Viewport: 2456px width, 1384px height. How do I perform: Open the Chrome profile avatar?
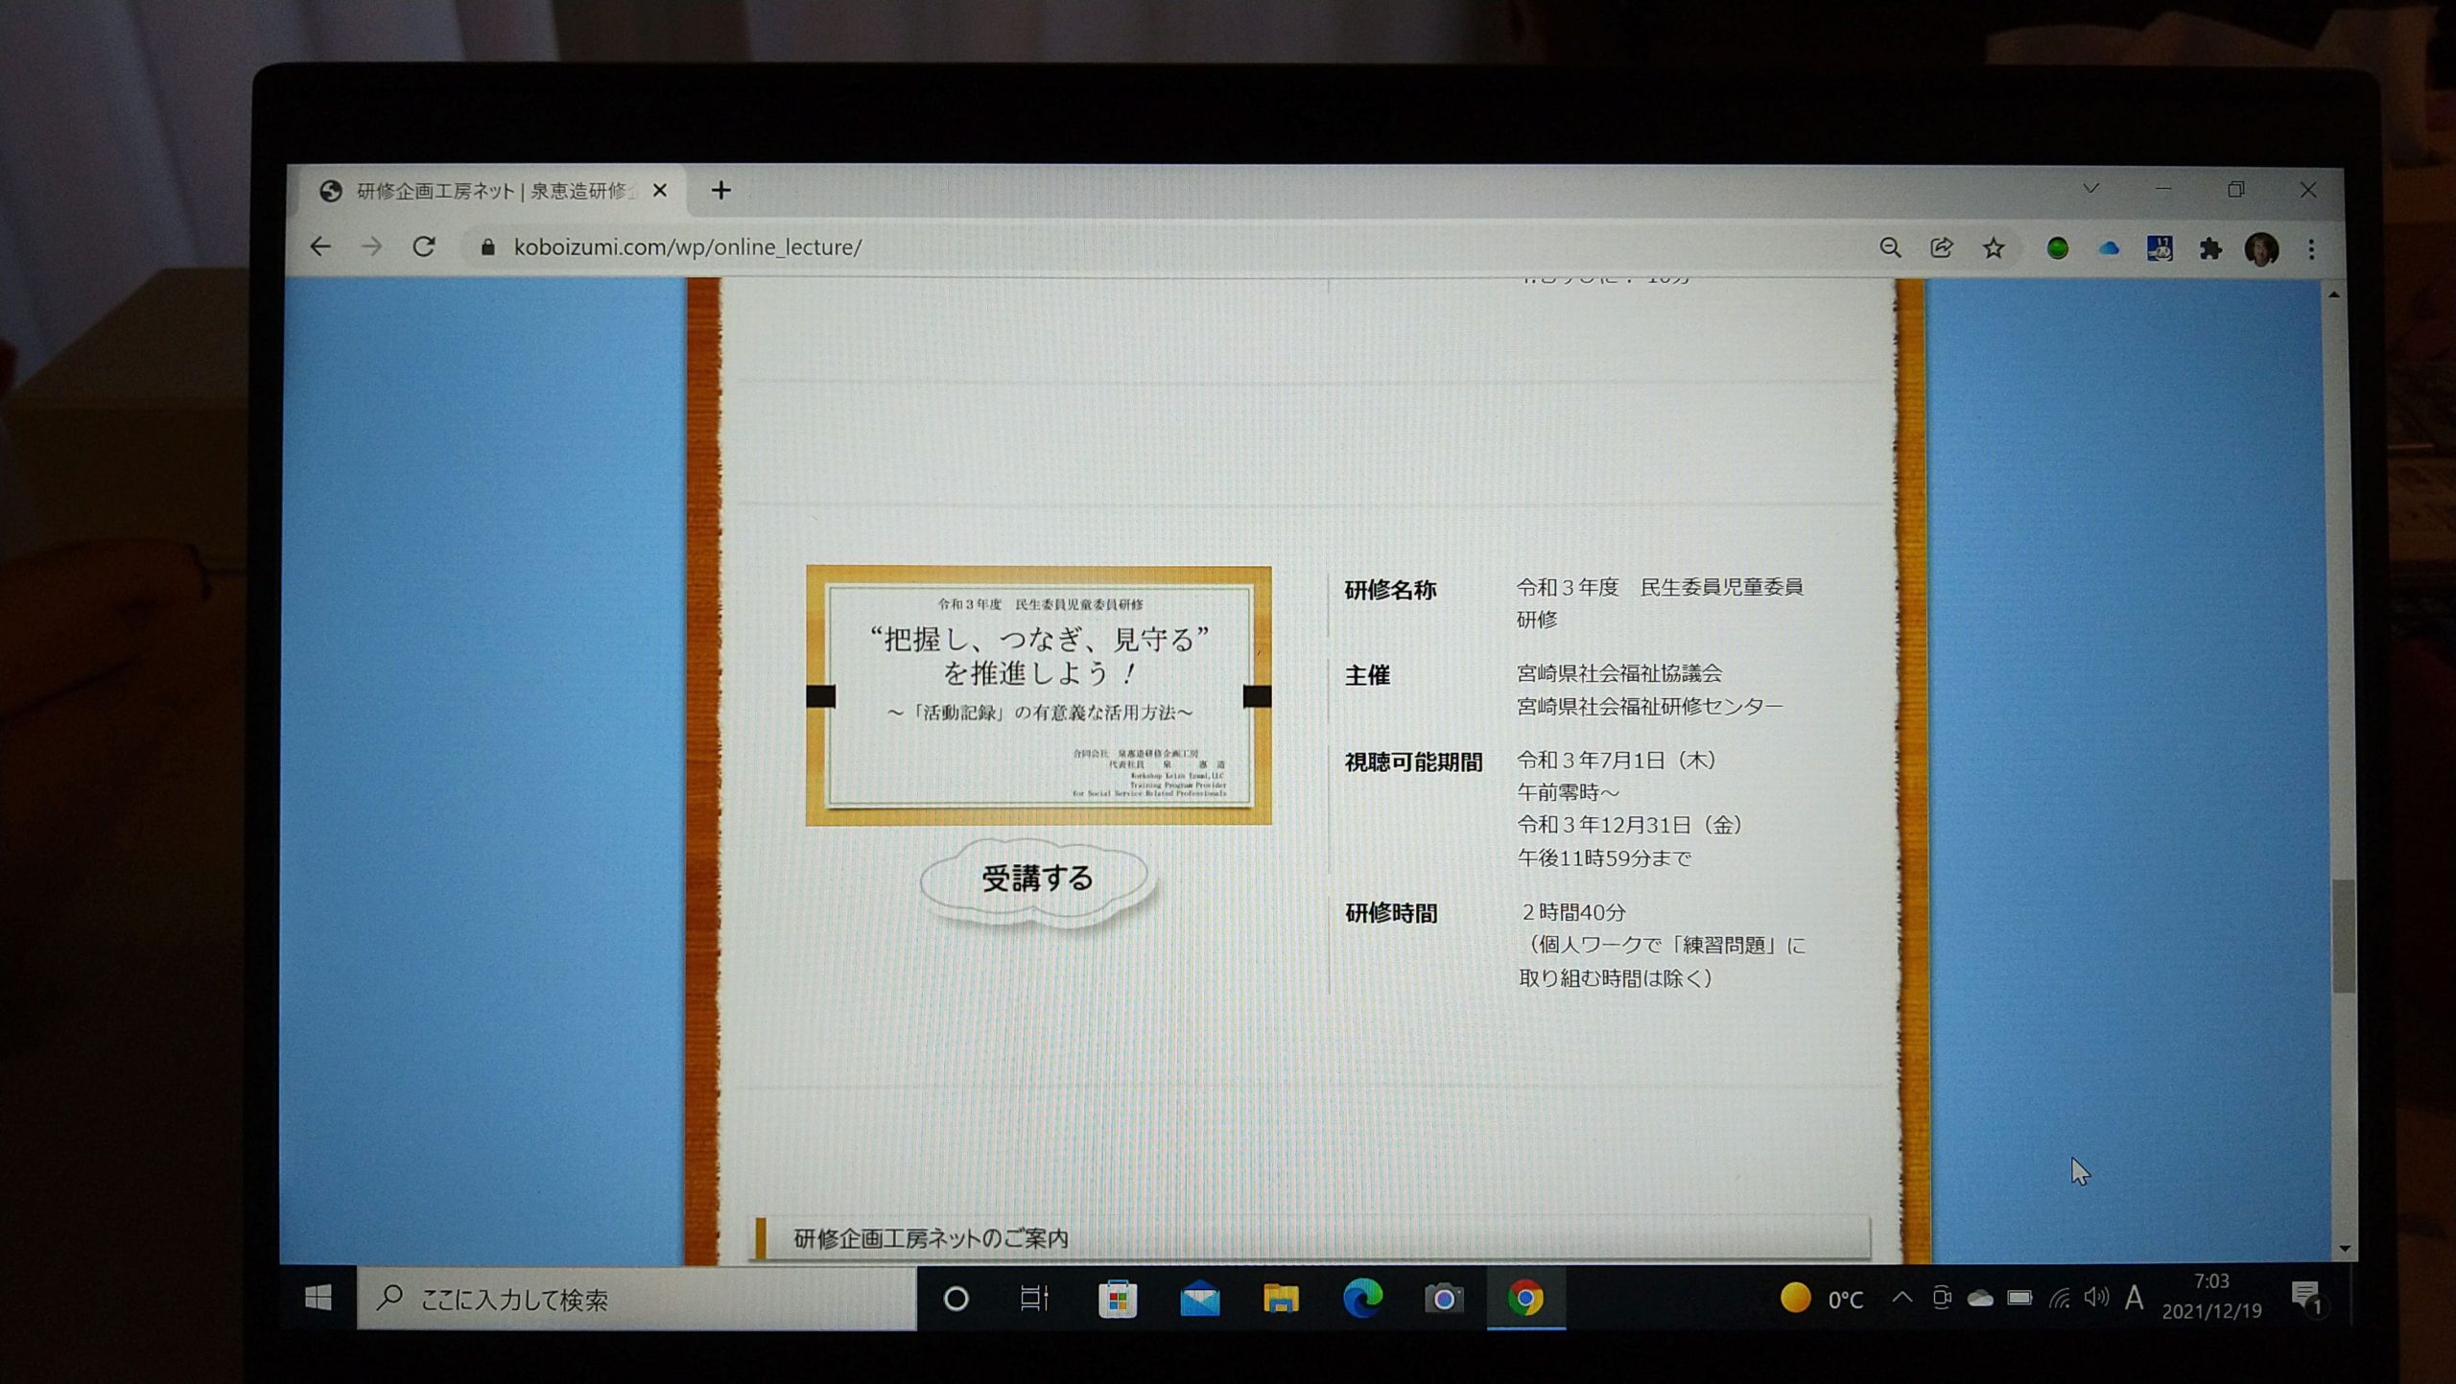[x=2261, y=249]
